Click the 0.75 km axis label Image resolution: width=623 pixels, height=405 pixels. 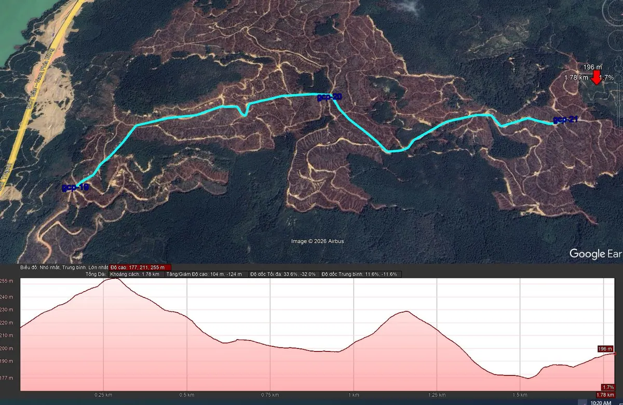point(270,395)
